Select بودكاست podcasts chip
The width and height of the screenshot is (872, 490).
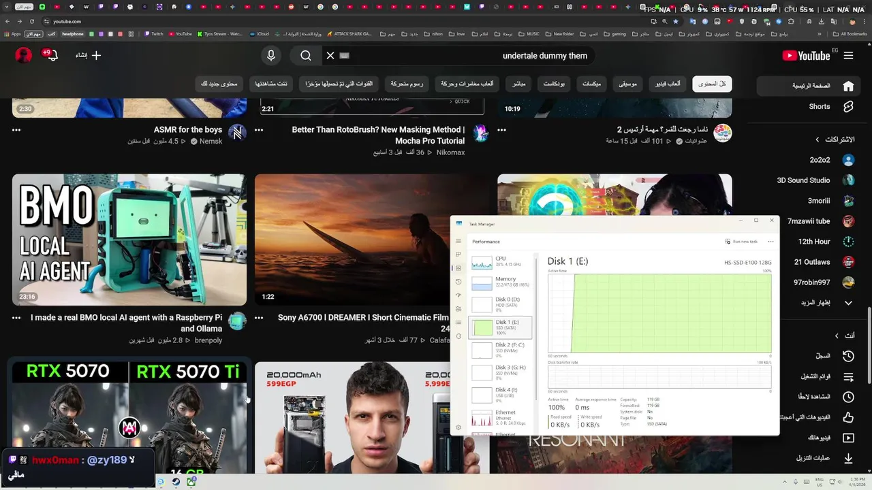point(554,84)
